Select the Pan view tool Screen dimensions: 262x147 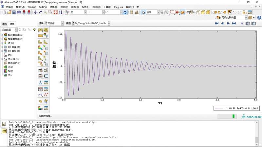coord(36,12)
